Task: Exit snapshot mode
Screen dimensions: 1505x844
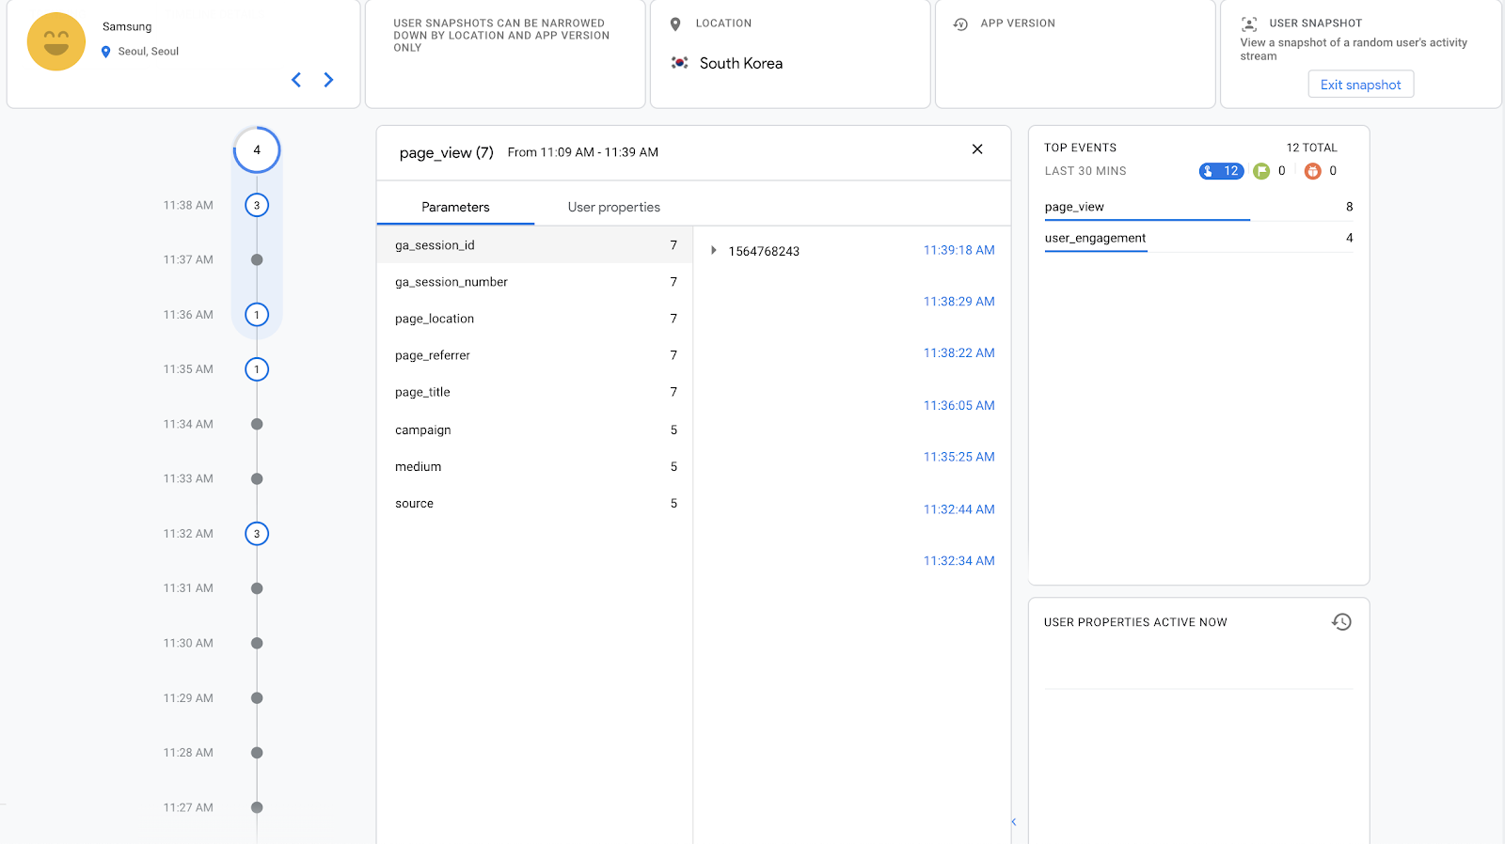Action: point(1360,85)
